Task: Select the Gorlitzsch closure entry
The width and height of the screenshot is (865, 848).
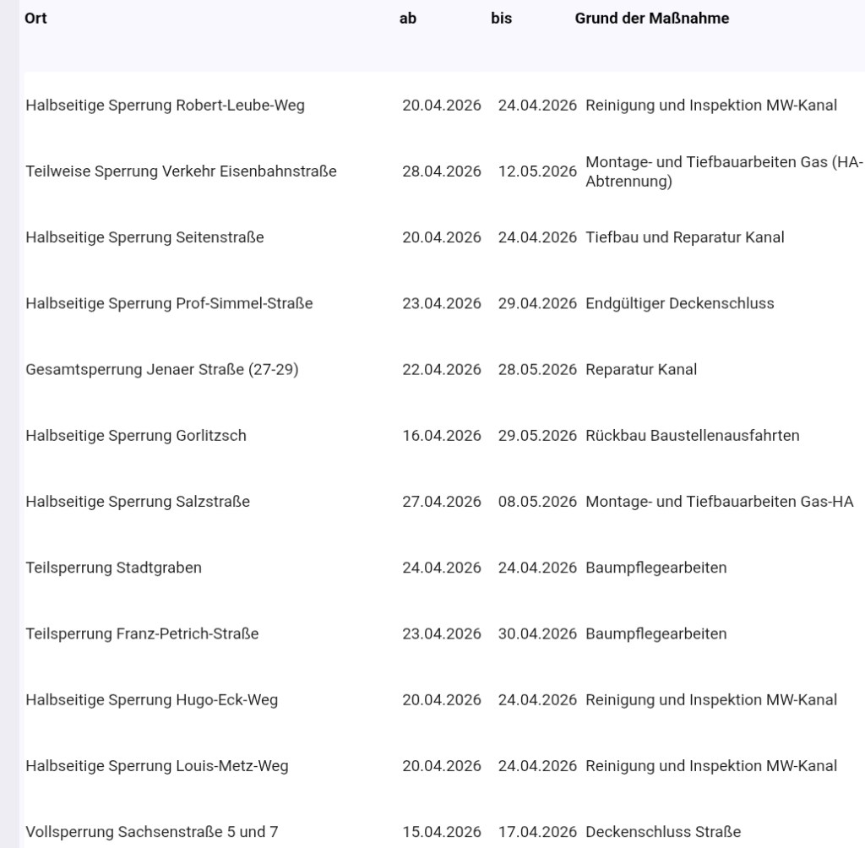Action: (136, 436)
